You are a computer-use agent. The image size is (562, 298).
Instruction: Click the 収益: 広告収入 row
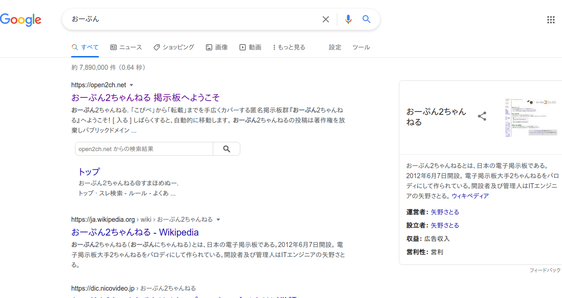click(428, 239)
